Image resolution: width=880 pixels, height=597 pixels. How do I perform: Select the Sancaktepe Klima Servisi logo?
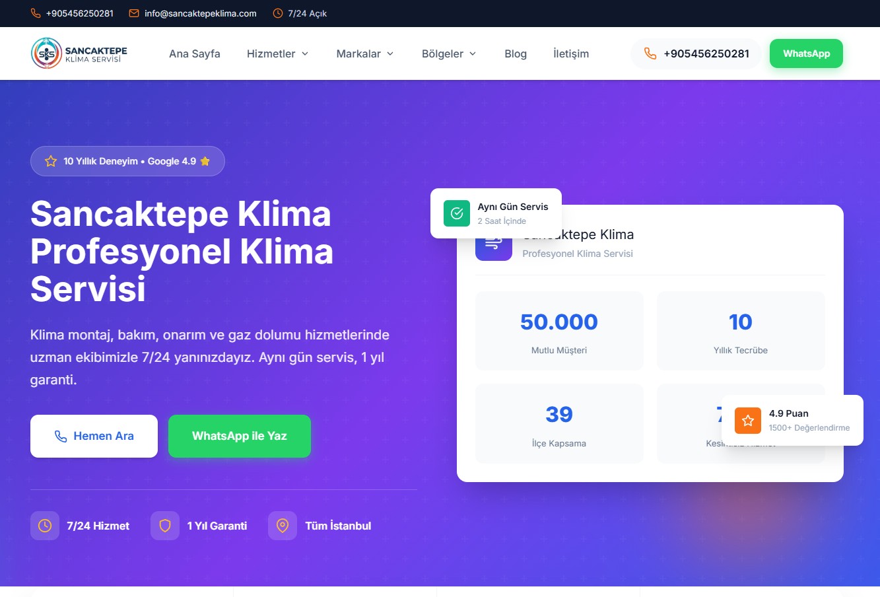tap(79, 53)
